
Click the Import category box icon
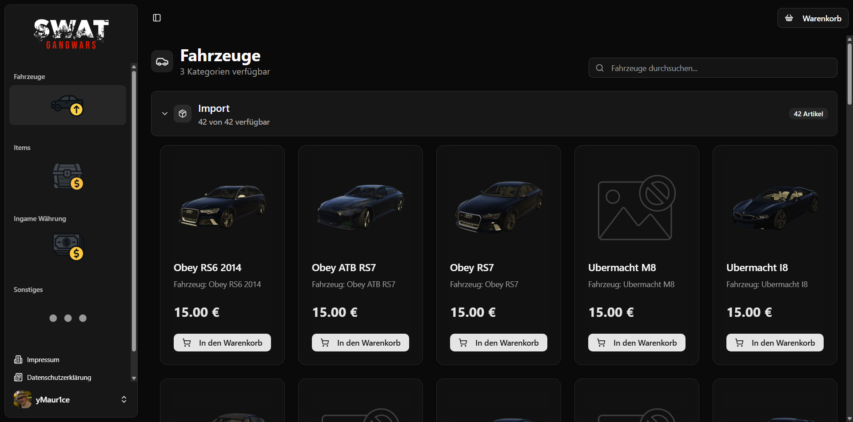coord(183,114)
